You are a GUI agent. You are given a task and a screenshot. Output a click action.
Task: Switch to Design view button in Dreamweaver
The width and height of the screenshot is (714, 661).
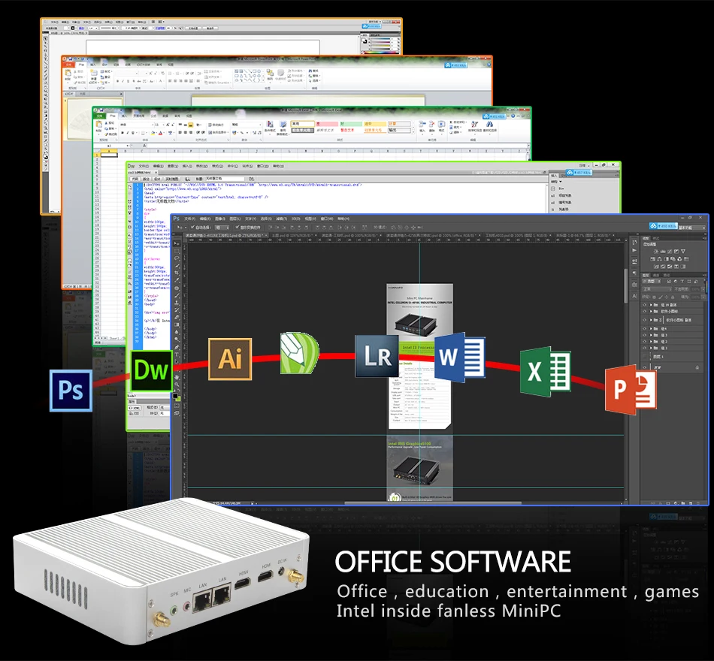coord(157,179)
